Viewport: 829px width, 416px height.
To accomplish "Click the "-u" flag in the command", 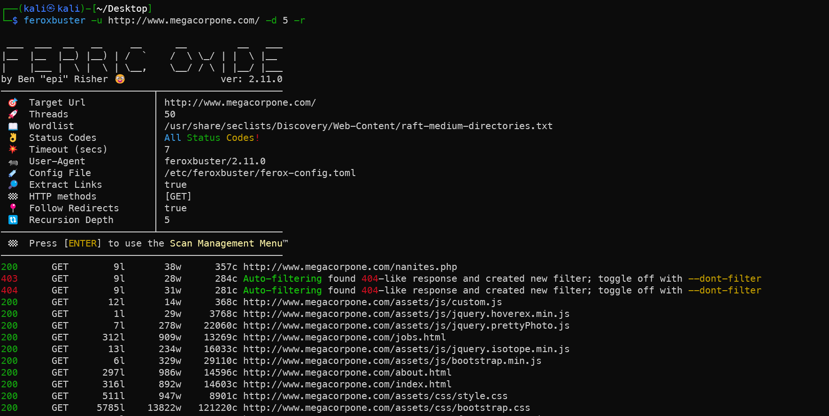I will (97, 20).
